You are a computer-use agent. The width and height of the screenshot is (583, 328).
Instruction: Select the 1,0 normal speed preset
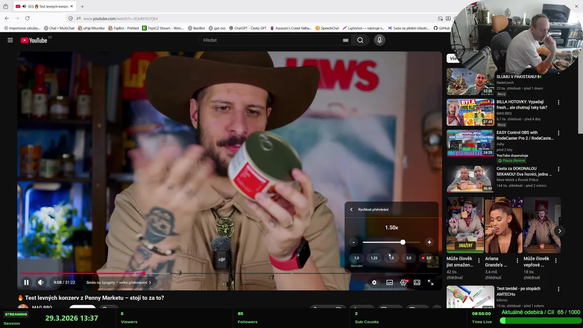(x=357, y=258)
